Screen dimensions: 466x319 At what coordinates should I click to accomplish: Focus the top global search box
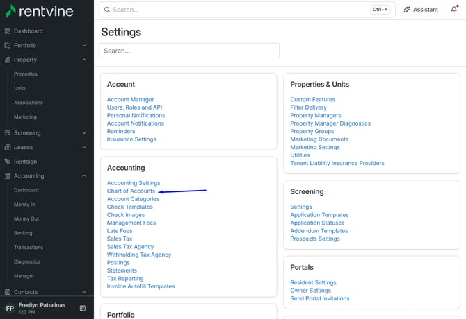click(x=247, y=10)
